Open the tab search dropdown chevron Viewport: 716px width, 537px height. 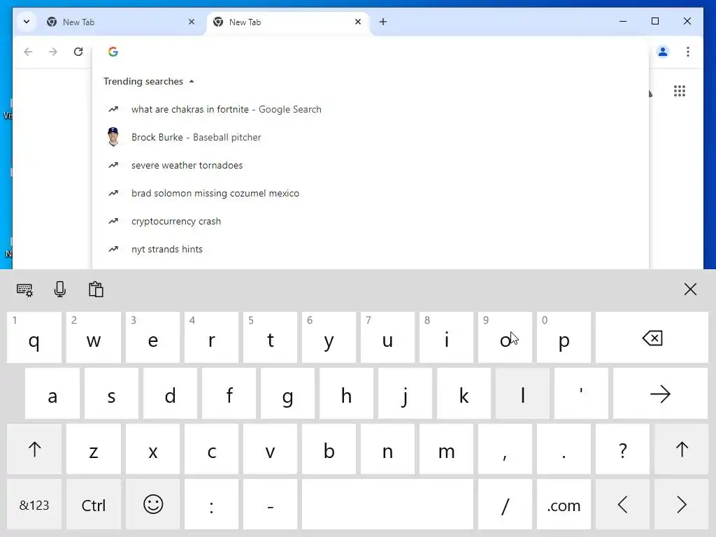(x=27, y=22)
